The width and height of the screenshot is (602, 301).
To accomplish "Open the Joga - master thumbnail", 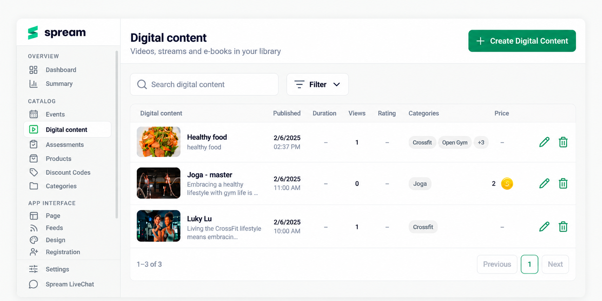I will 158,183.
